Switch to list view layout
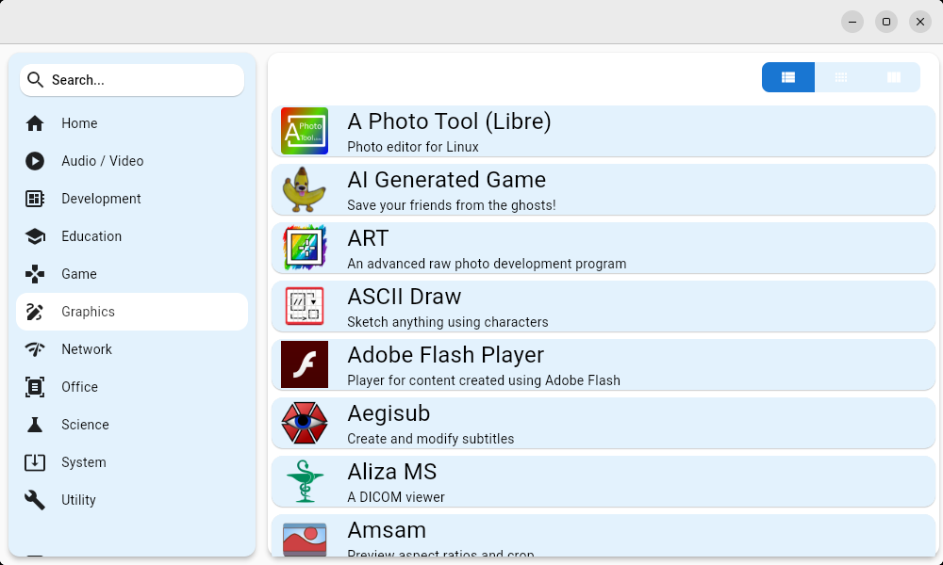This screenshot has height=565, width=943. tap(787, 77)
